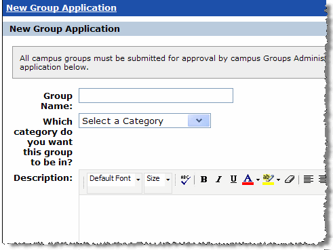Click the bold 'New Group Application' section heading

[64, 29]
